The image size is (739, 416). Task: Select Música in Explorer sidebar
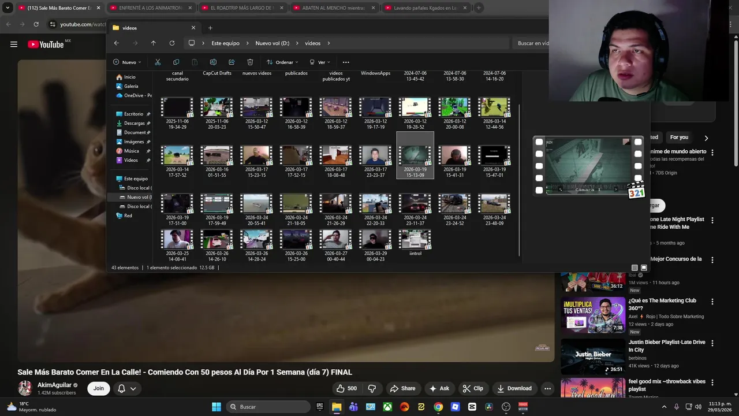coord(131,151)
